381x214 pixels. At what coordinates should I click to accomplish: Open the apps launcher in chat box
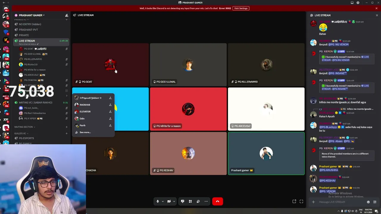click(375, 202)
